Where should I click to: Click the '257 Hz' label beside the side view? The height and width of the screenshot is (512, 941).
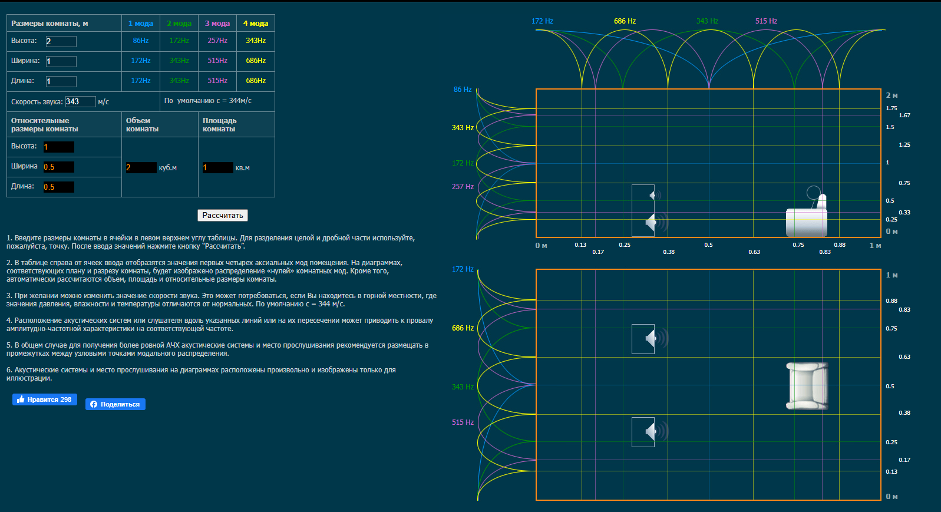click(x=463, y=187)
